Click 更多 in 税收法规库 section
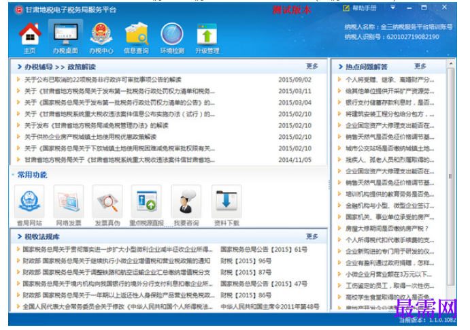The height and width of the screenshot is (330, 470). [x=312, y=237]
